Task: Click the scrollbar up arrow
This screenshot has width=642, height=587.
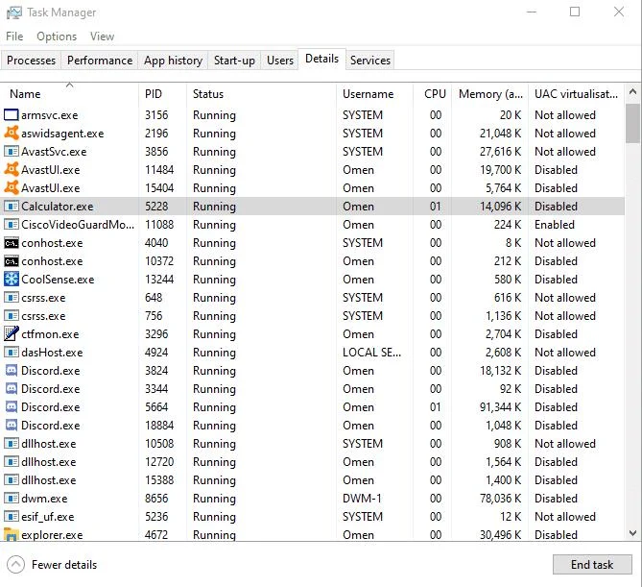Action: click(633, 92)
